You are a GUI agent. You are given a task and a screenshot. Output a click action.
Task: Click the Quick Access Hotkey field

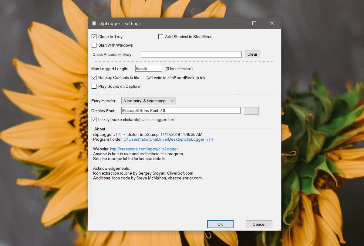point(191,54)
